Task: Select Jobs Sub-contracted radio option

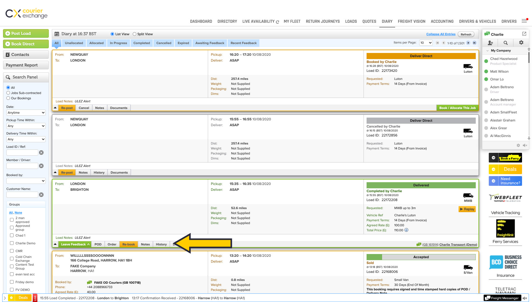Action: tap(8, 93)
